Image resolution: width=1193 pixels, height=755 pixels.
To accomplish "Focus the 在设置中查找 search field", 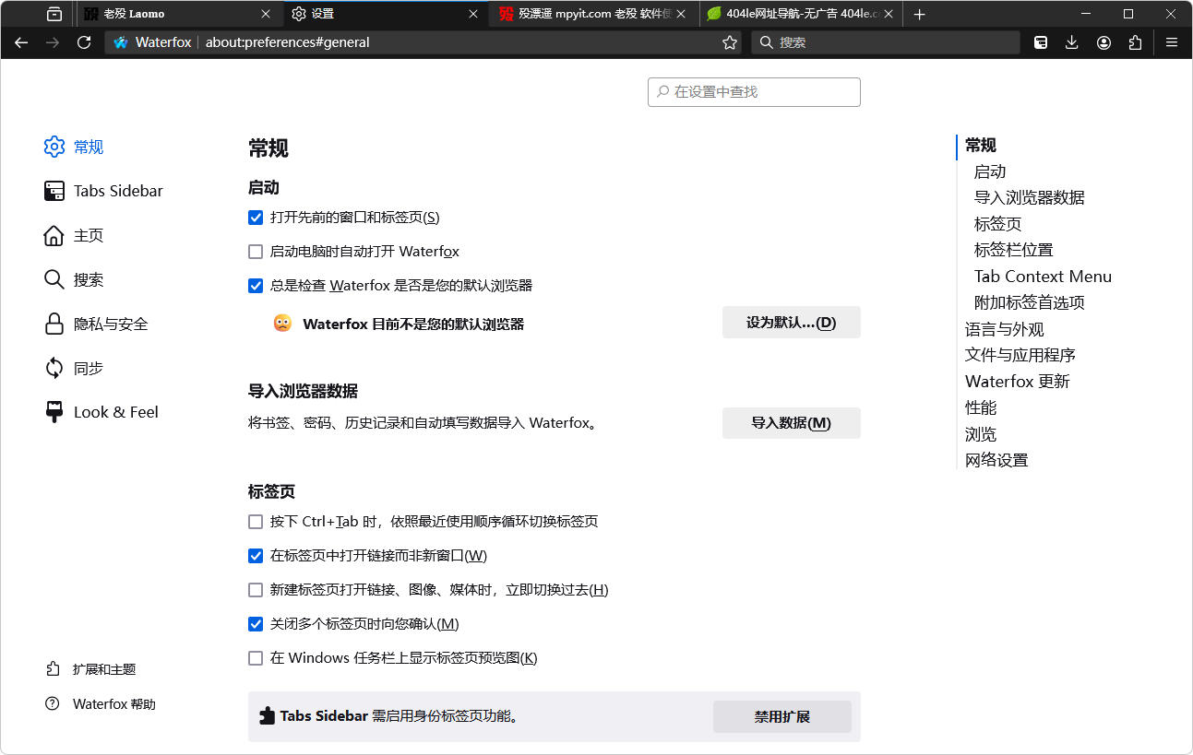I will (754, 92).
